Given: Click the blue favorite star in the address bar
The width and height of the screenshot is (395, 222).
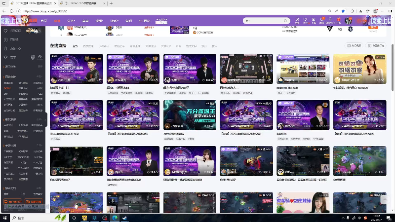Looking at the screenshot, I should point(343,11).
